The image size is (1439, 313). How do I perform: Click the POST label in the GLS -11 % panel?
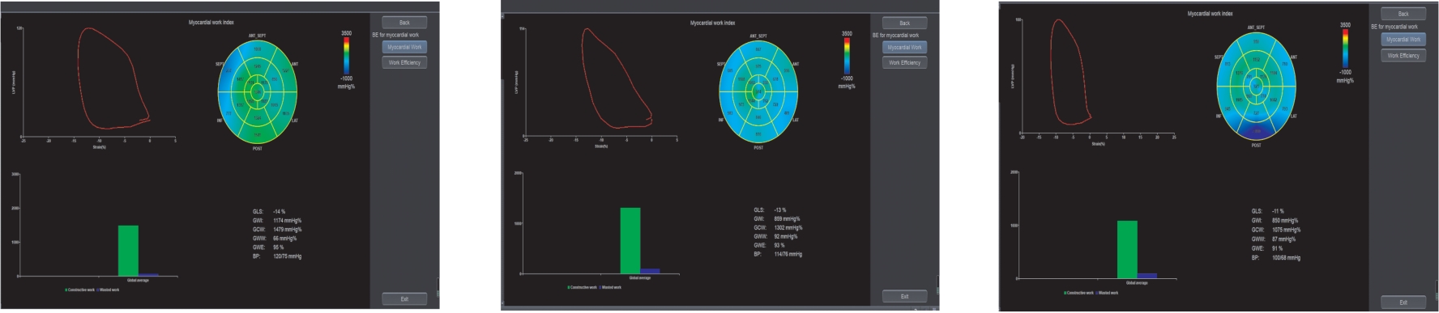1256,146
